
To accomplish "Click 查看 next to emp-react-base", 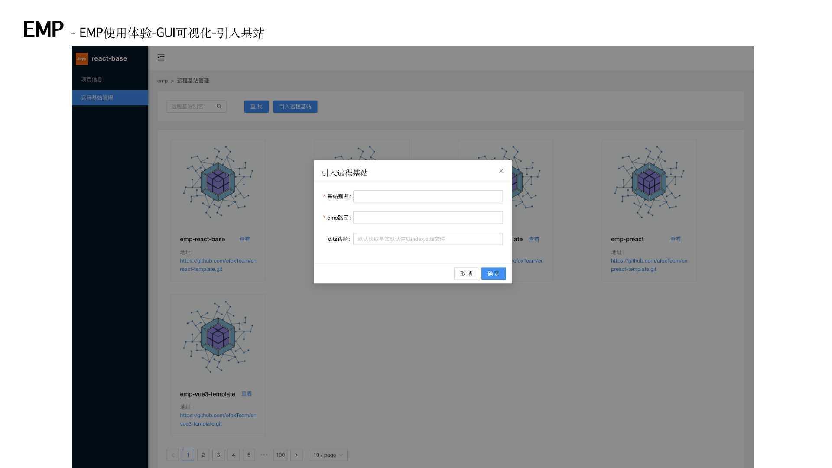I will 244,239.
